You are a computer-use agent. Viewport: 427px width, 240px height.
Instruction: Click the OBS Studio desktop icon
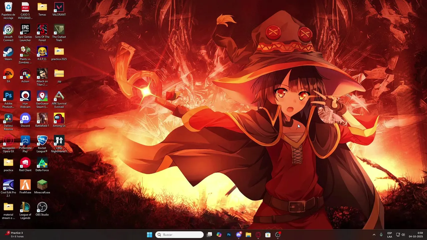click(42, 209)
